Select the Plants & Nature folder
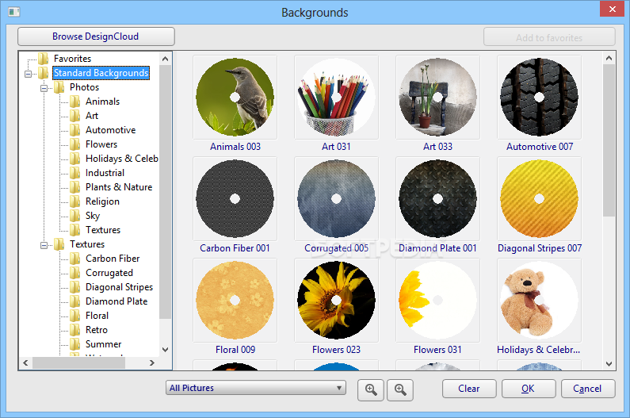Image resolution: width=630 pixels, height=418 pixels. (119, 187)
